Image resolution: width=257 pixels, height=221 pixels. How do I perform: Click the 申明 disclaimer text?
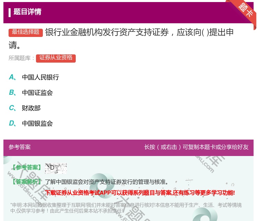[126, 208]
